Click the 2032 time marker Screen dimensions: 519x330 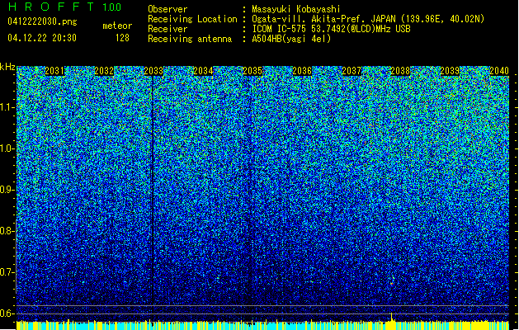pyautogui.click(x=104, y=71)
